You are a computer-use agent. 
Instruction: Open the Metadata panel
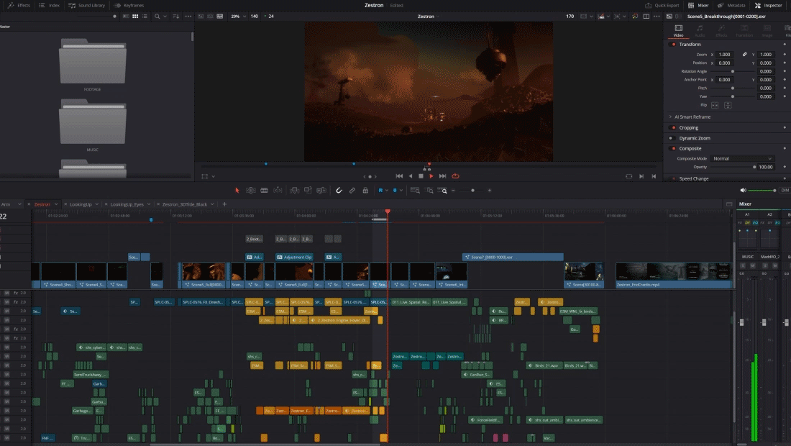click(731, 5)
